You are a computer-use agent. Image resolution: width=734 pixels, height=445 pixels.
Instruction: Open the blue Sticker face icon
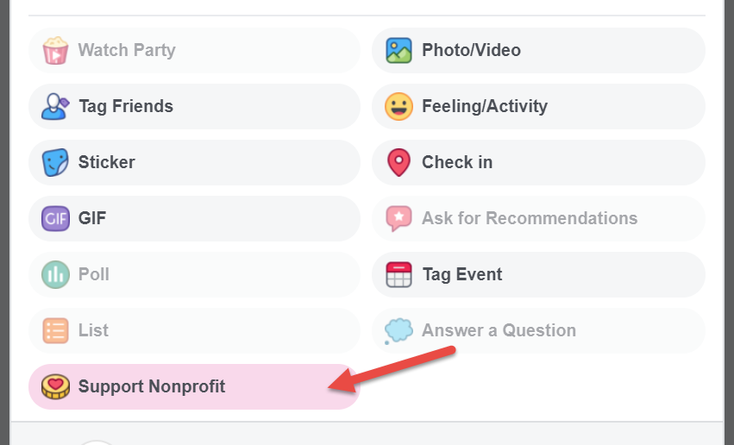pos(55,162)
